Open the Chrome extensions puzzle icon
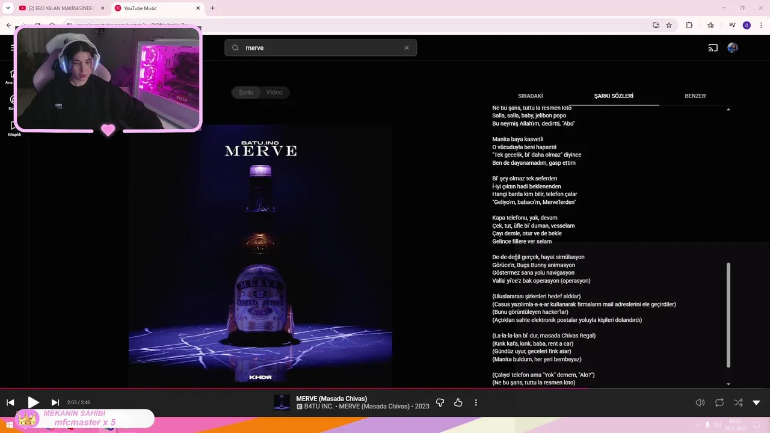Screen dimensions: 770x433 click(689, 25)
